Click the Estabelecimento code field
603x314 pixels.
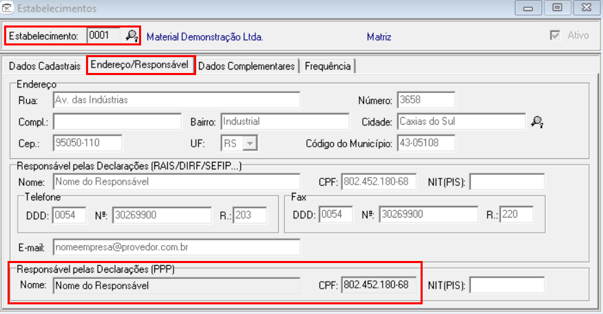click(x=104, y=35)
